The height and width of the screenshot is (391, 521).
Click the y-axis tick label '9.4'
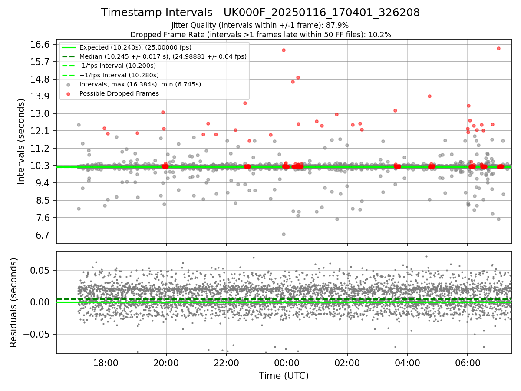pos(43,183)
